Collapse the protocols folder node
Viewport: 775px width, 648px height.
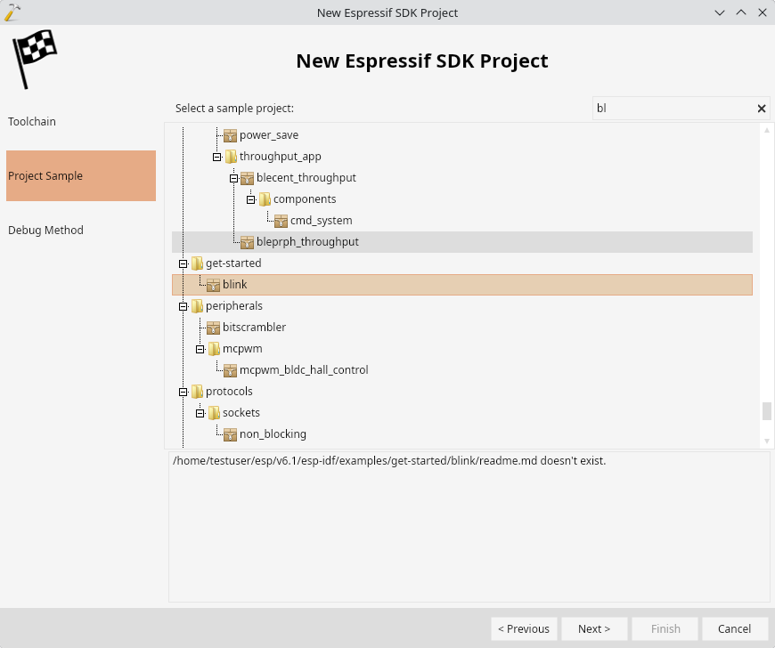(183, 393)
